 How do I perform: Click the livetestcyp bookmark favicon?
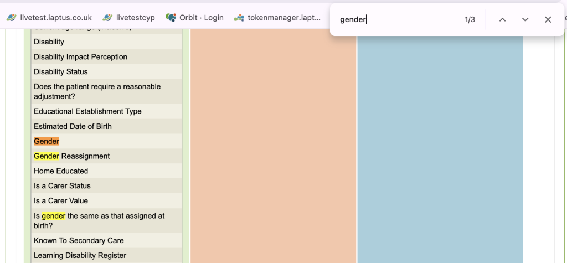click(x=107, y=18)
